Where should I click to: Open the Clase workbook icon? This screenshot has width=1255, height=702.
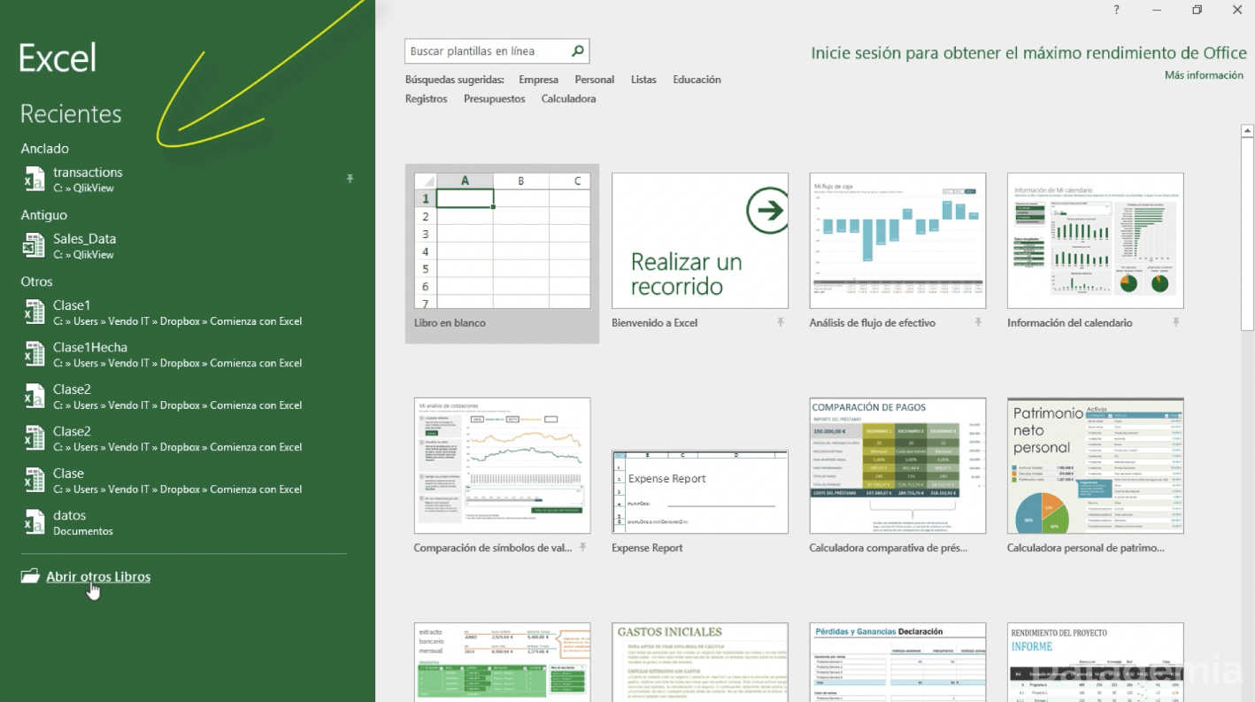click(x=34, y=480)
